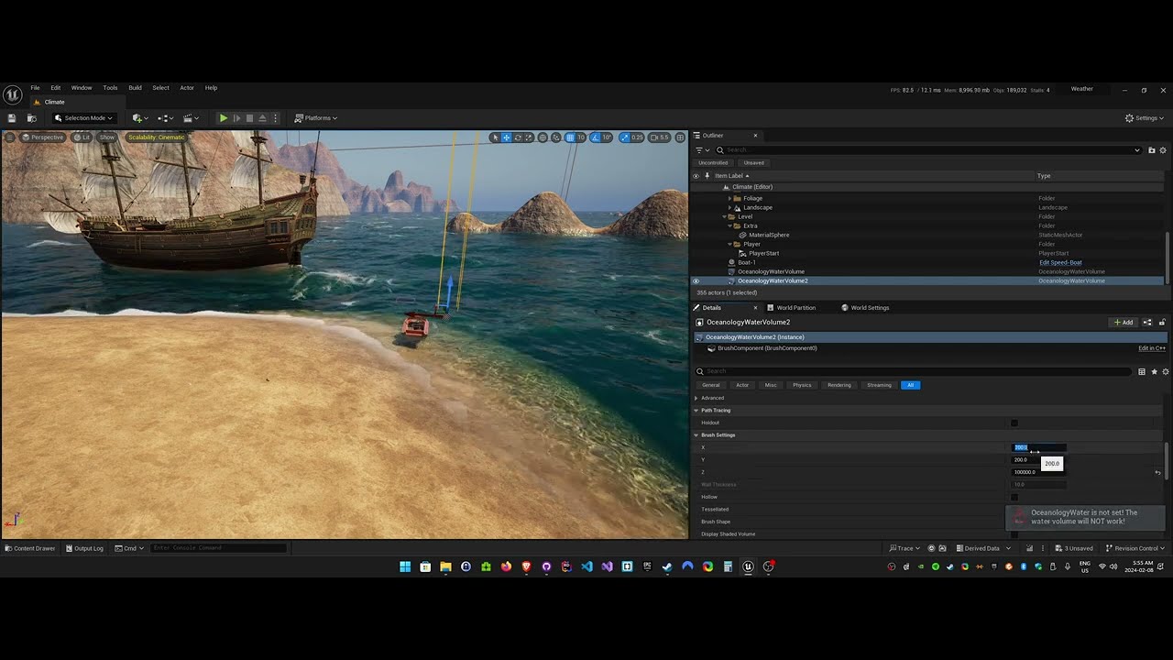Open the Build menu
The height and width of the screenshot is (660, 1173).
pos(135,88)
